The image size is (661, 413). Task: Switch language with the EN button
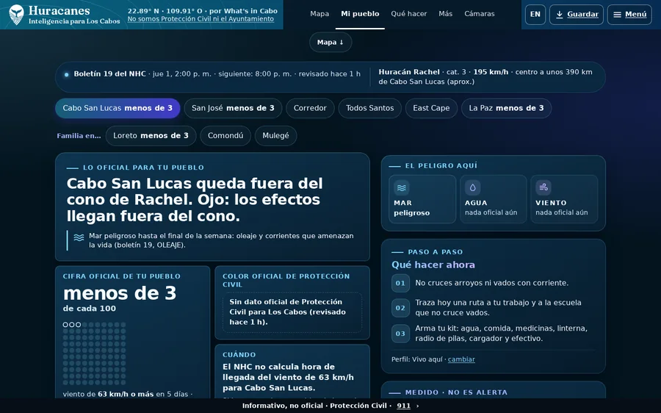click(x=535, y=15)
